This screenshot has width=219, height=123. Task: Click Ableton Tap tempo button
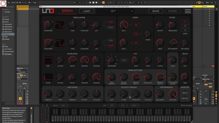click(x=9, y=2)
